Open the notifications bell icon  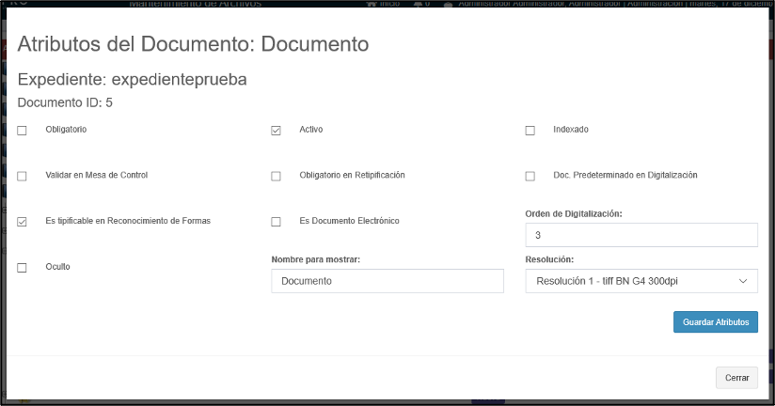(418, 4)
